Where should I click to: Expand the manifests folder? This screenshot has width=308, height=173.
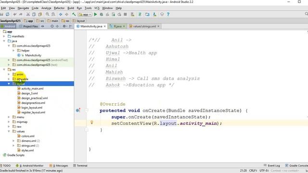[4, 37]
